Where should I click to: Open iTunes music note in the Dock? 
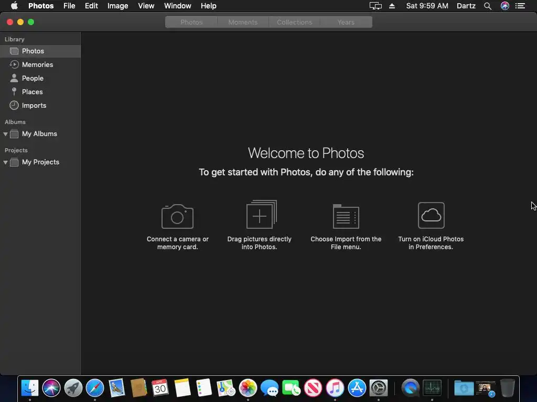click(x=335, y=388)
